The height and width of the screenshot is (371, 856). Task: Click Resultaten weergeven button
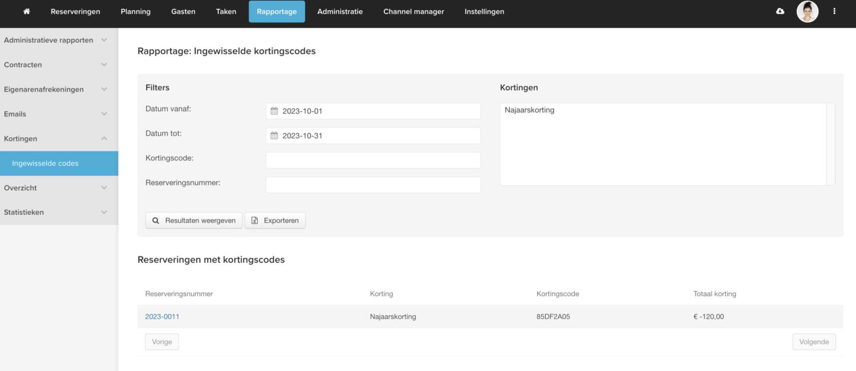194,220
